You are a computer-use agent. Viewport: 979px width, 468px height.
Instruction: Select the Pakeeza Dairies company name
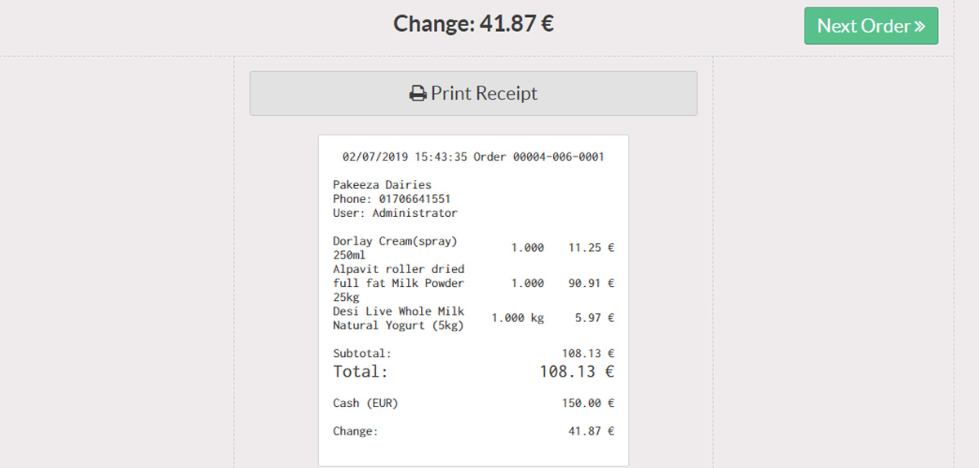[382, 185]
